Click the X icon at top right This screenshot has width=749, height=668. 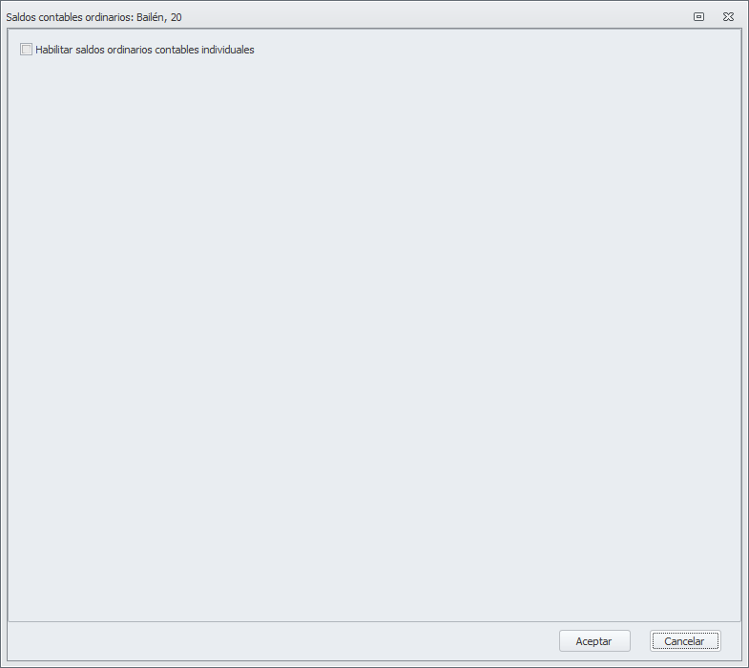click(728, 17)
